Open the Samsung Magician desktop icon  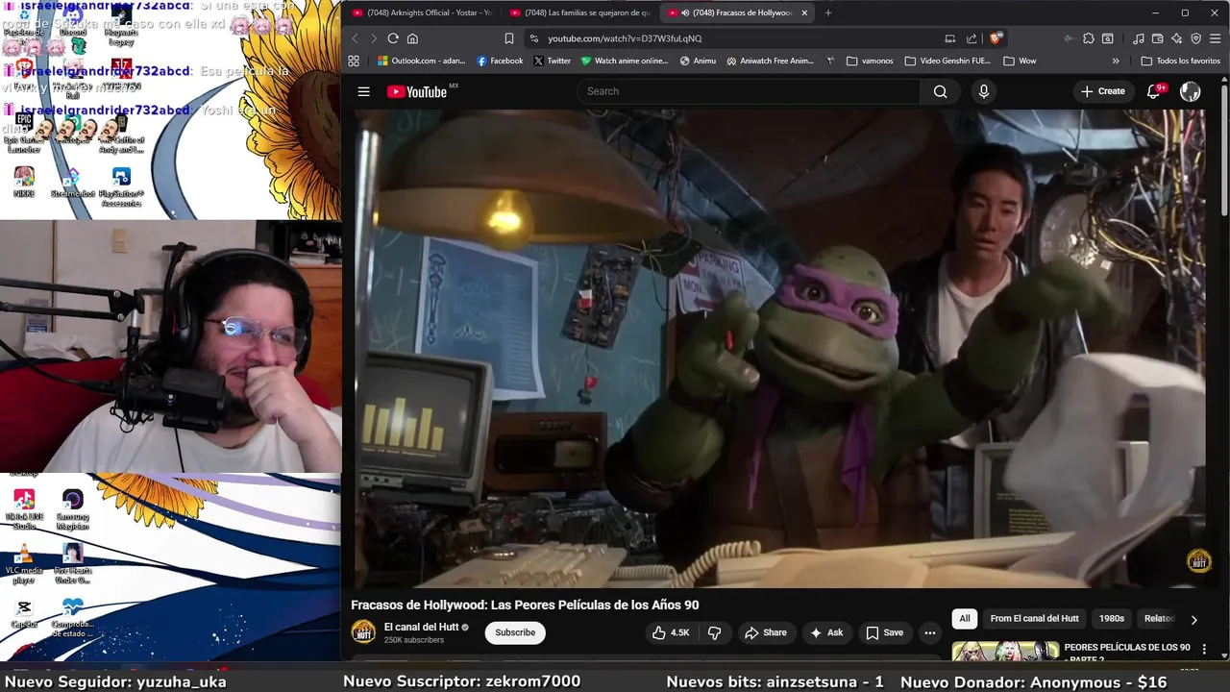pos(73,511)
